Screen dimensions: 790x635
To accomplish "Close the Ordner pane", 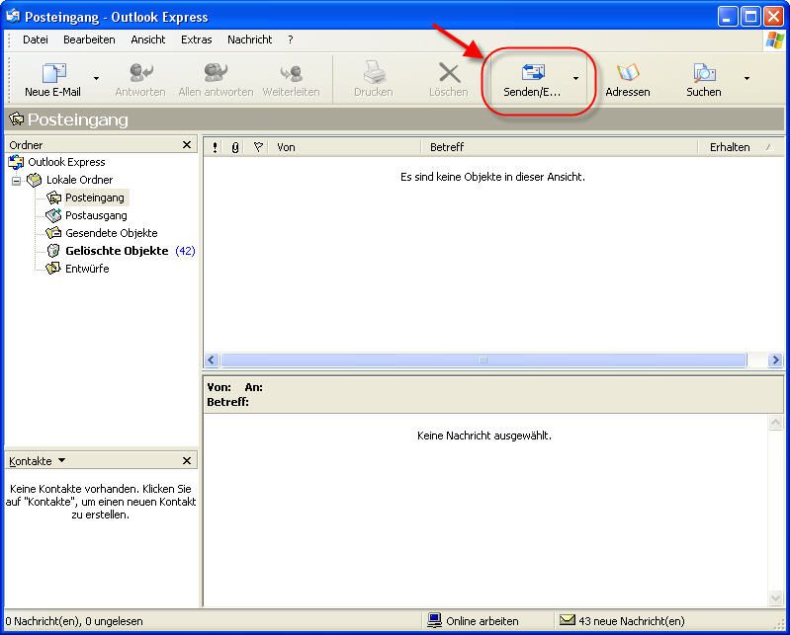I will tap(187, 145).
